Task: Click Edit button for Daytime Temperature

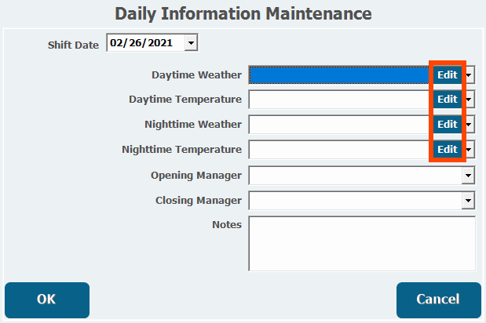Action: coord(448,100)
